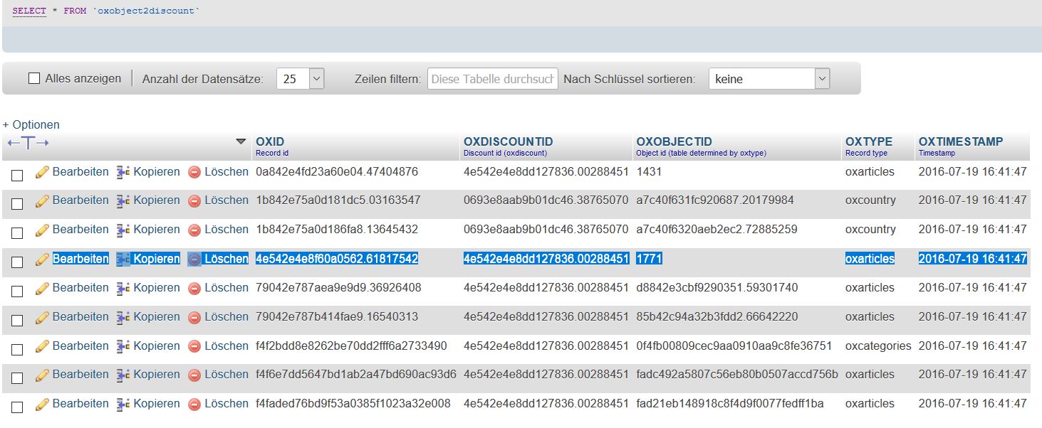
Task: Click red delete icon in row 1b842e75a0d181dc5.03163547
Action: coord(194,200)
